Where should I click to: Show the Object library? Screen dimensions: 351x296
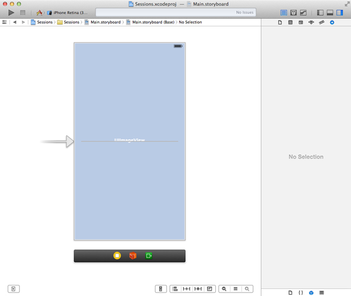pos(311,292)
